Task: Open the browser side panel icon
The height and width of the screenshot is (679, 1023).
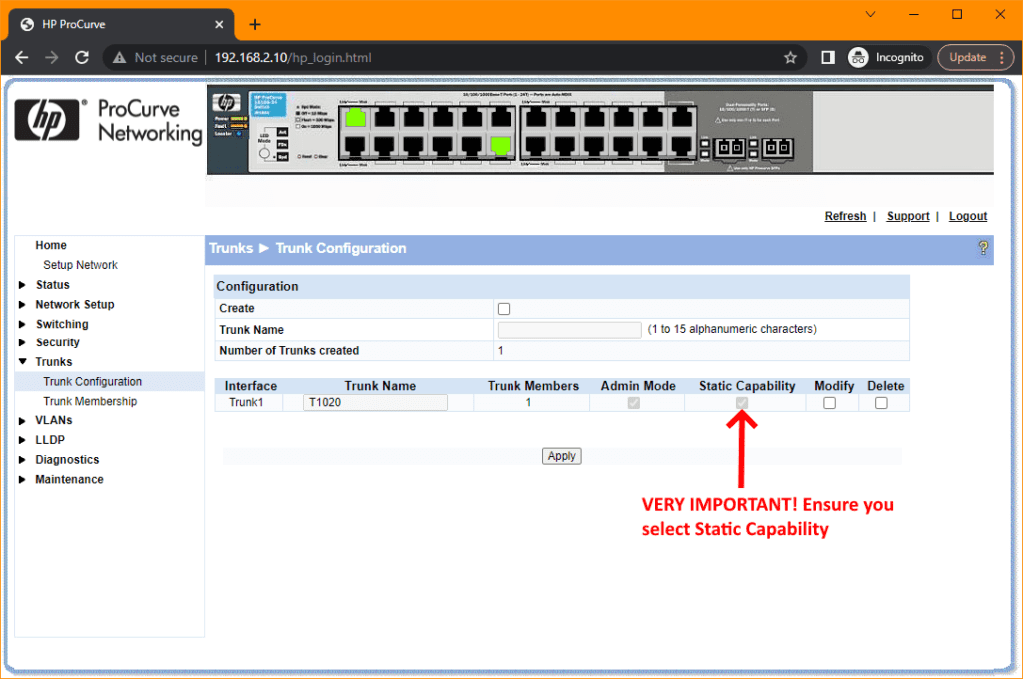Action: point(828,57)
